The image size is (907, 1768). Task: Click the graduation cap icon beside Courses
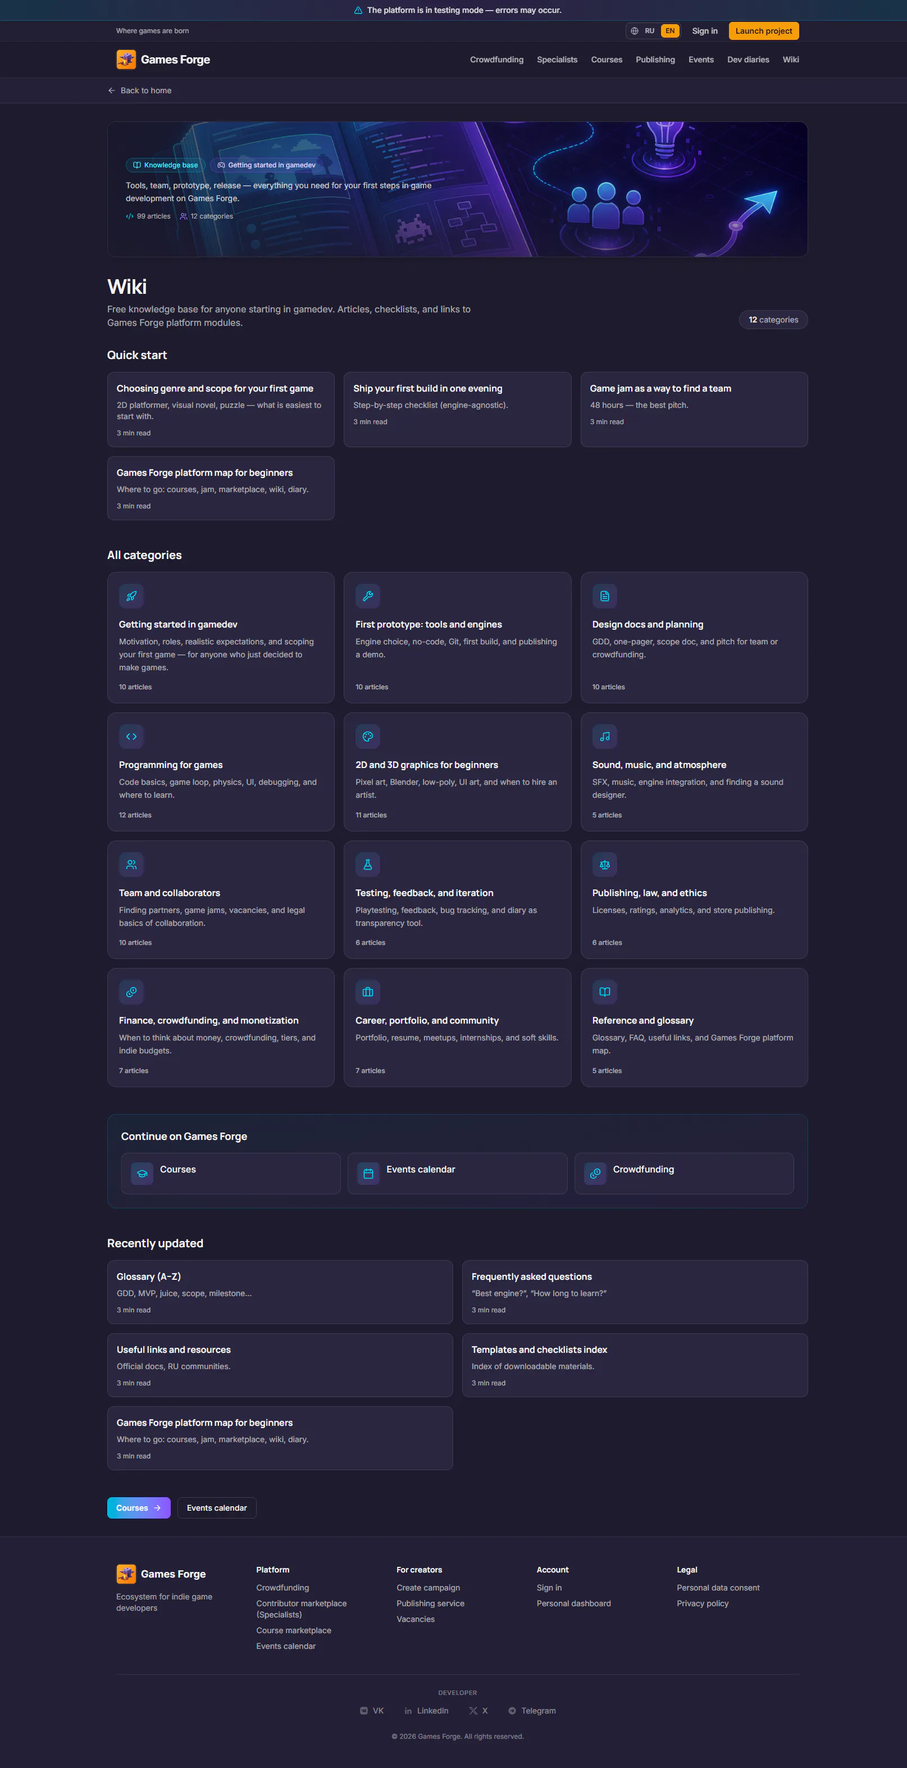click(x=142, y=1174)
